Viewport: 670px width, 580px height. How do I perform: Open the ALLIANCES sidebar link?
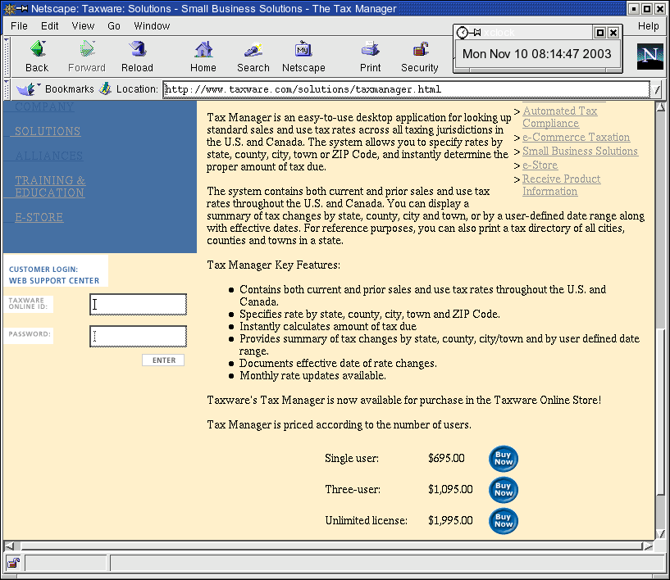click(x=49, y=156)
